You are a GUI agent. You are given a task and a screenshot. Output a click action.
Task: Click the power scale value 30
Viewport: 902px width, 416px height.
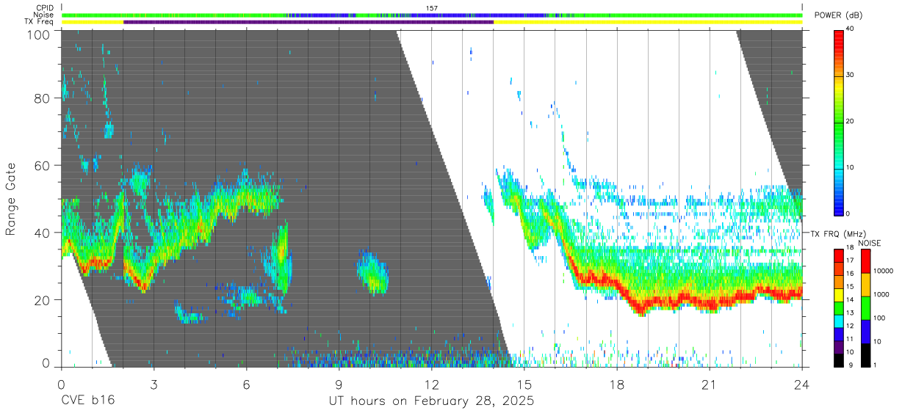coord(849,76)
